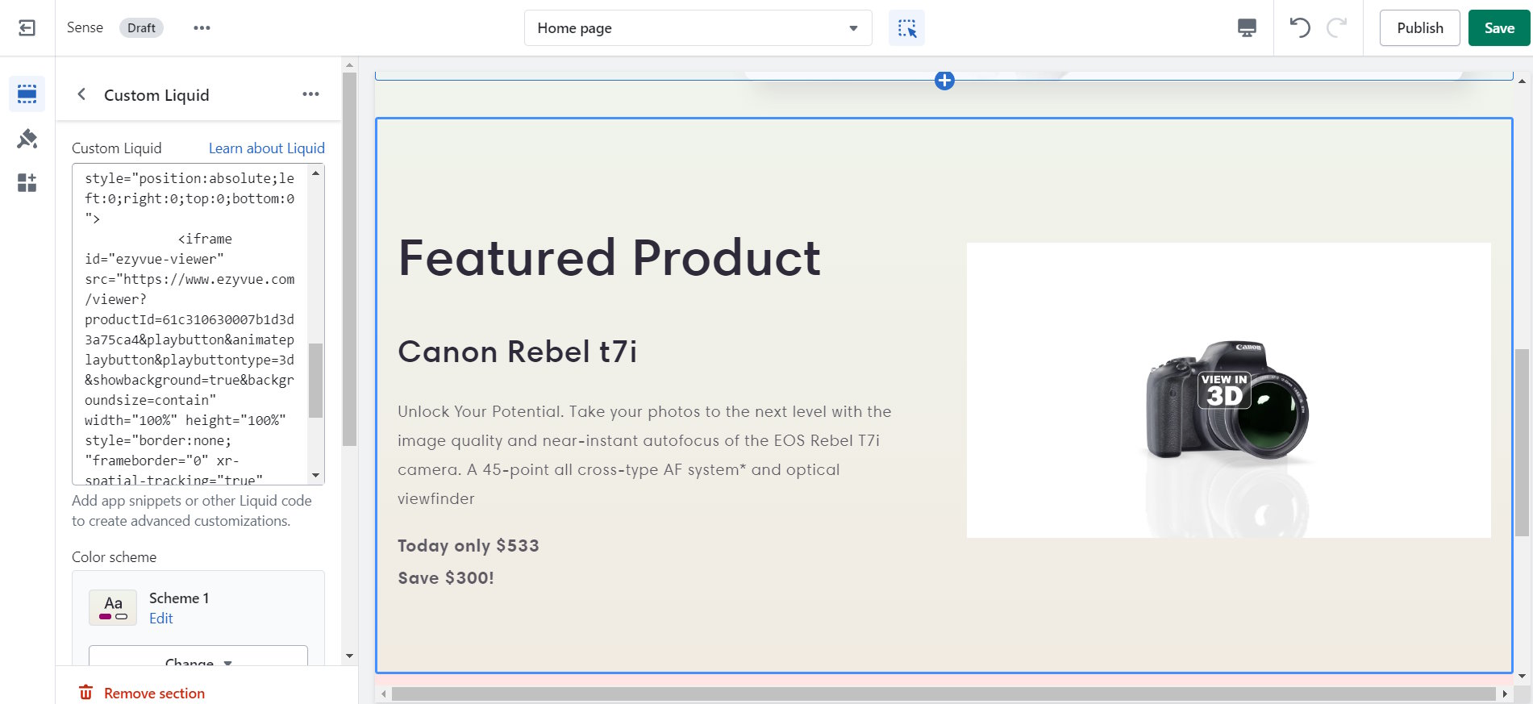Open the theme actions ellipsis menu
The height and width of the screenshot is (704, 1533).
[x=202, y=28]
